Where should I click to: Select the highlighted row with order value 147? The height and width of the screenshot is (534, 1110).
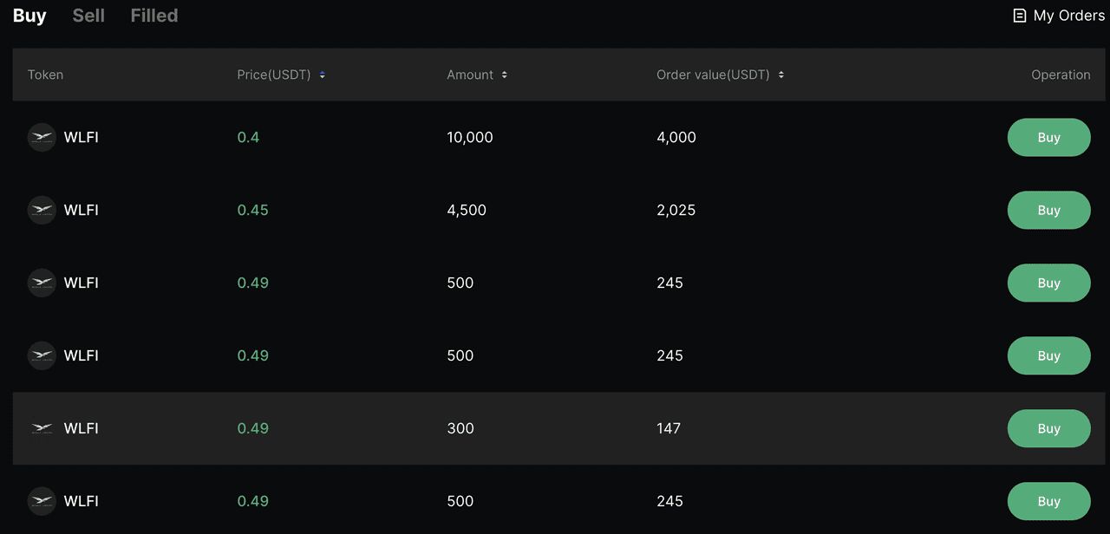point(558,428)
